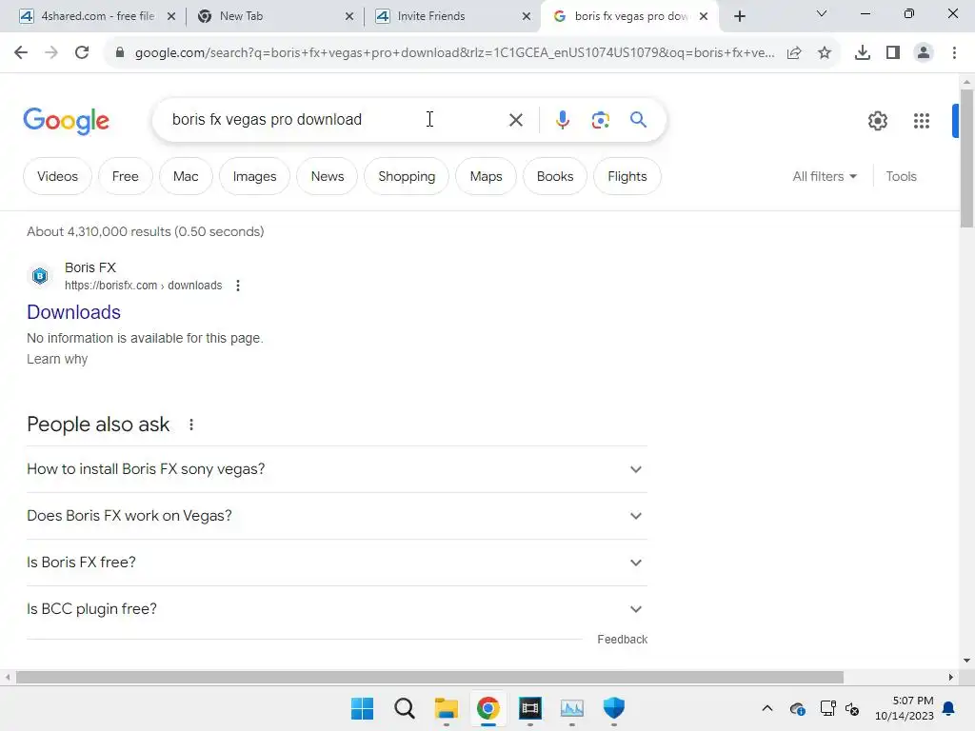Switch to News results
Viewport: 975px width, 731px height.
[328, 176]
